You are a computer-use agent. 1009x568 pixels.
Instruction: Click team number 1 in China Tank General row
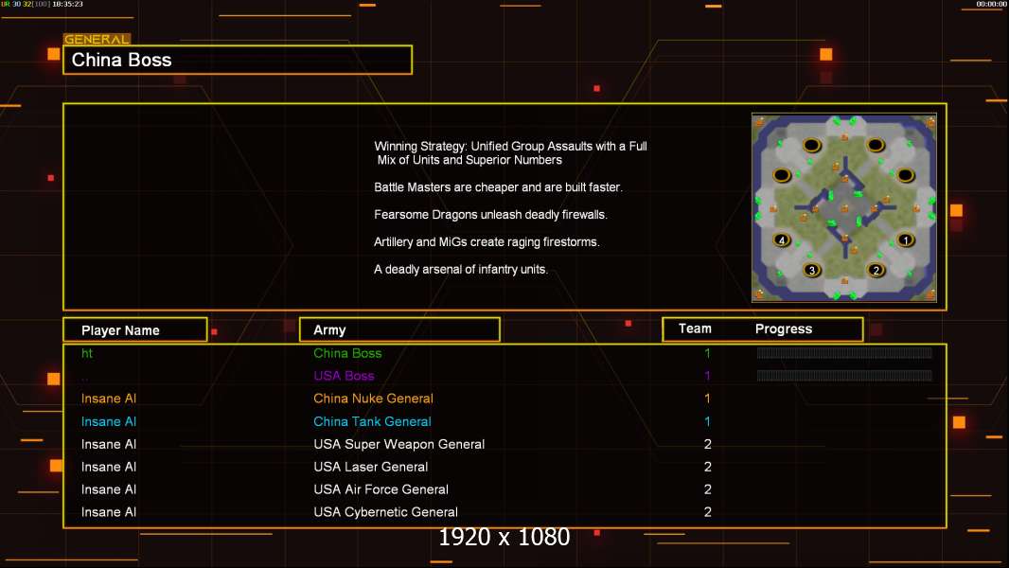707,421
